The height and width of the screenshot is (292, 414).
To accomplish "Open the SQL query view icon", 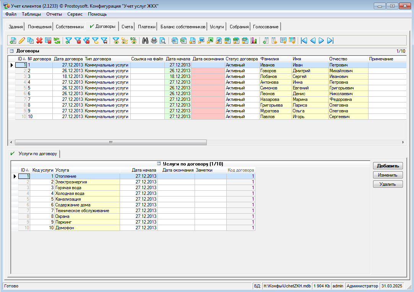I will pos(133,41).
